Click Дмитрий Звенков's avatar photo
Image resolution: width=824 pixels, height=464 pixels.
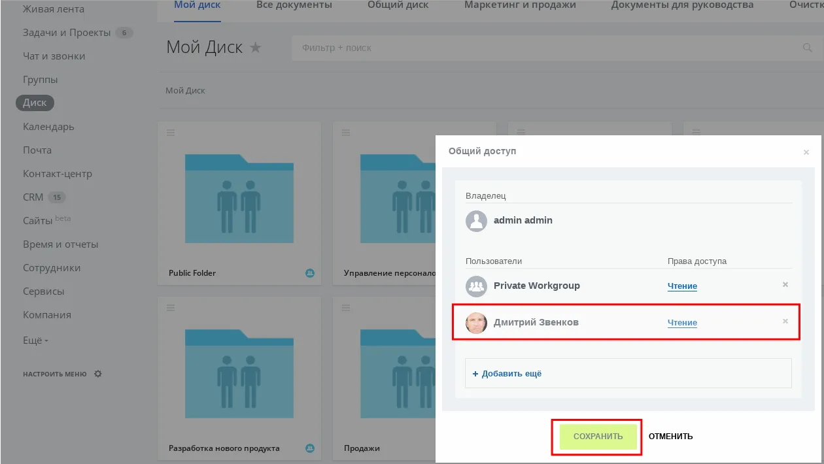point(476,323)
